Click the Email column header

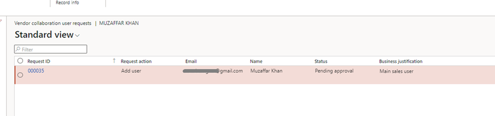click(x=191, y=61)
